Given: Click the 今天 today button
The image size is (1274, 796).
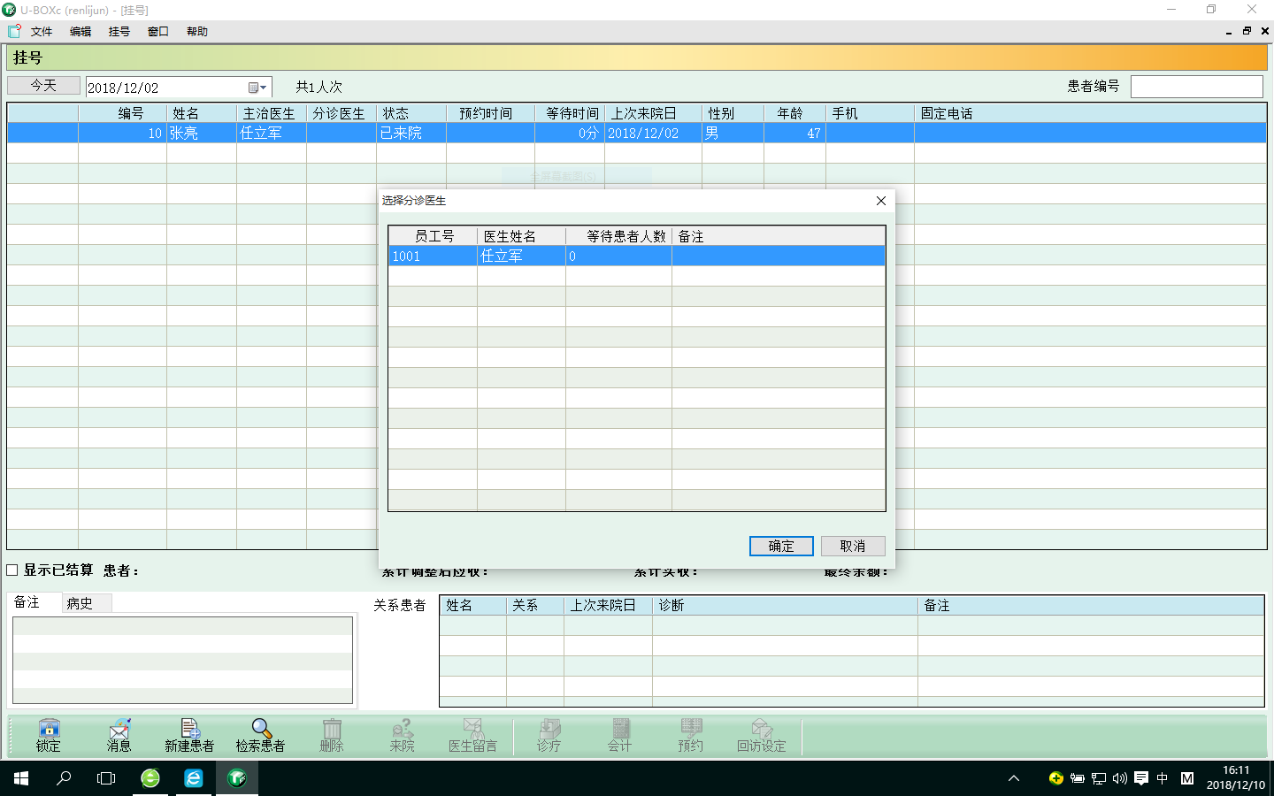Looking at the screenshot, I should [x=43, y=86].
